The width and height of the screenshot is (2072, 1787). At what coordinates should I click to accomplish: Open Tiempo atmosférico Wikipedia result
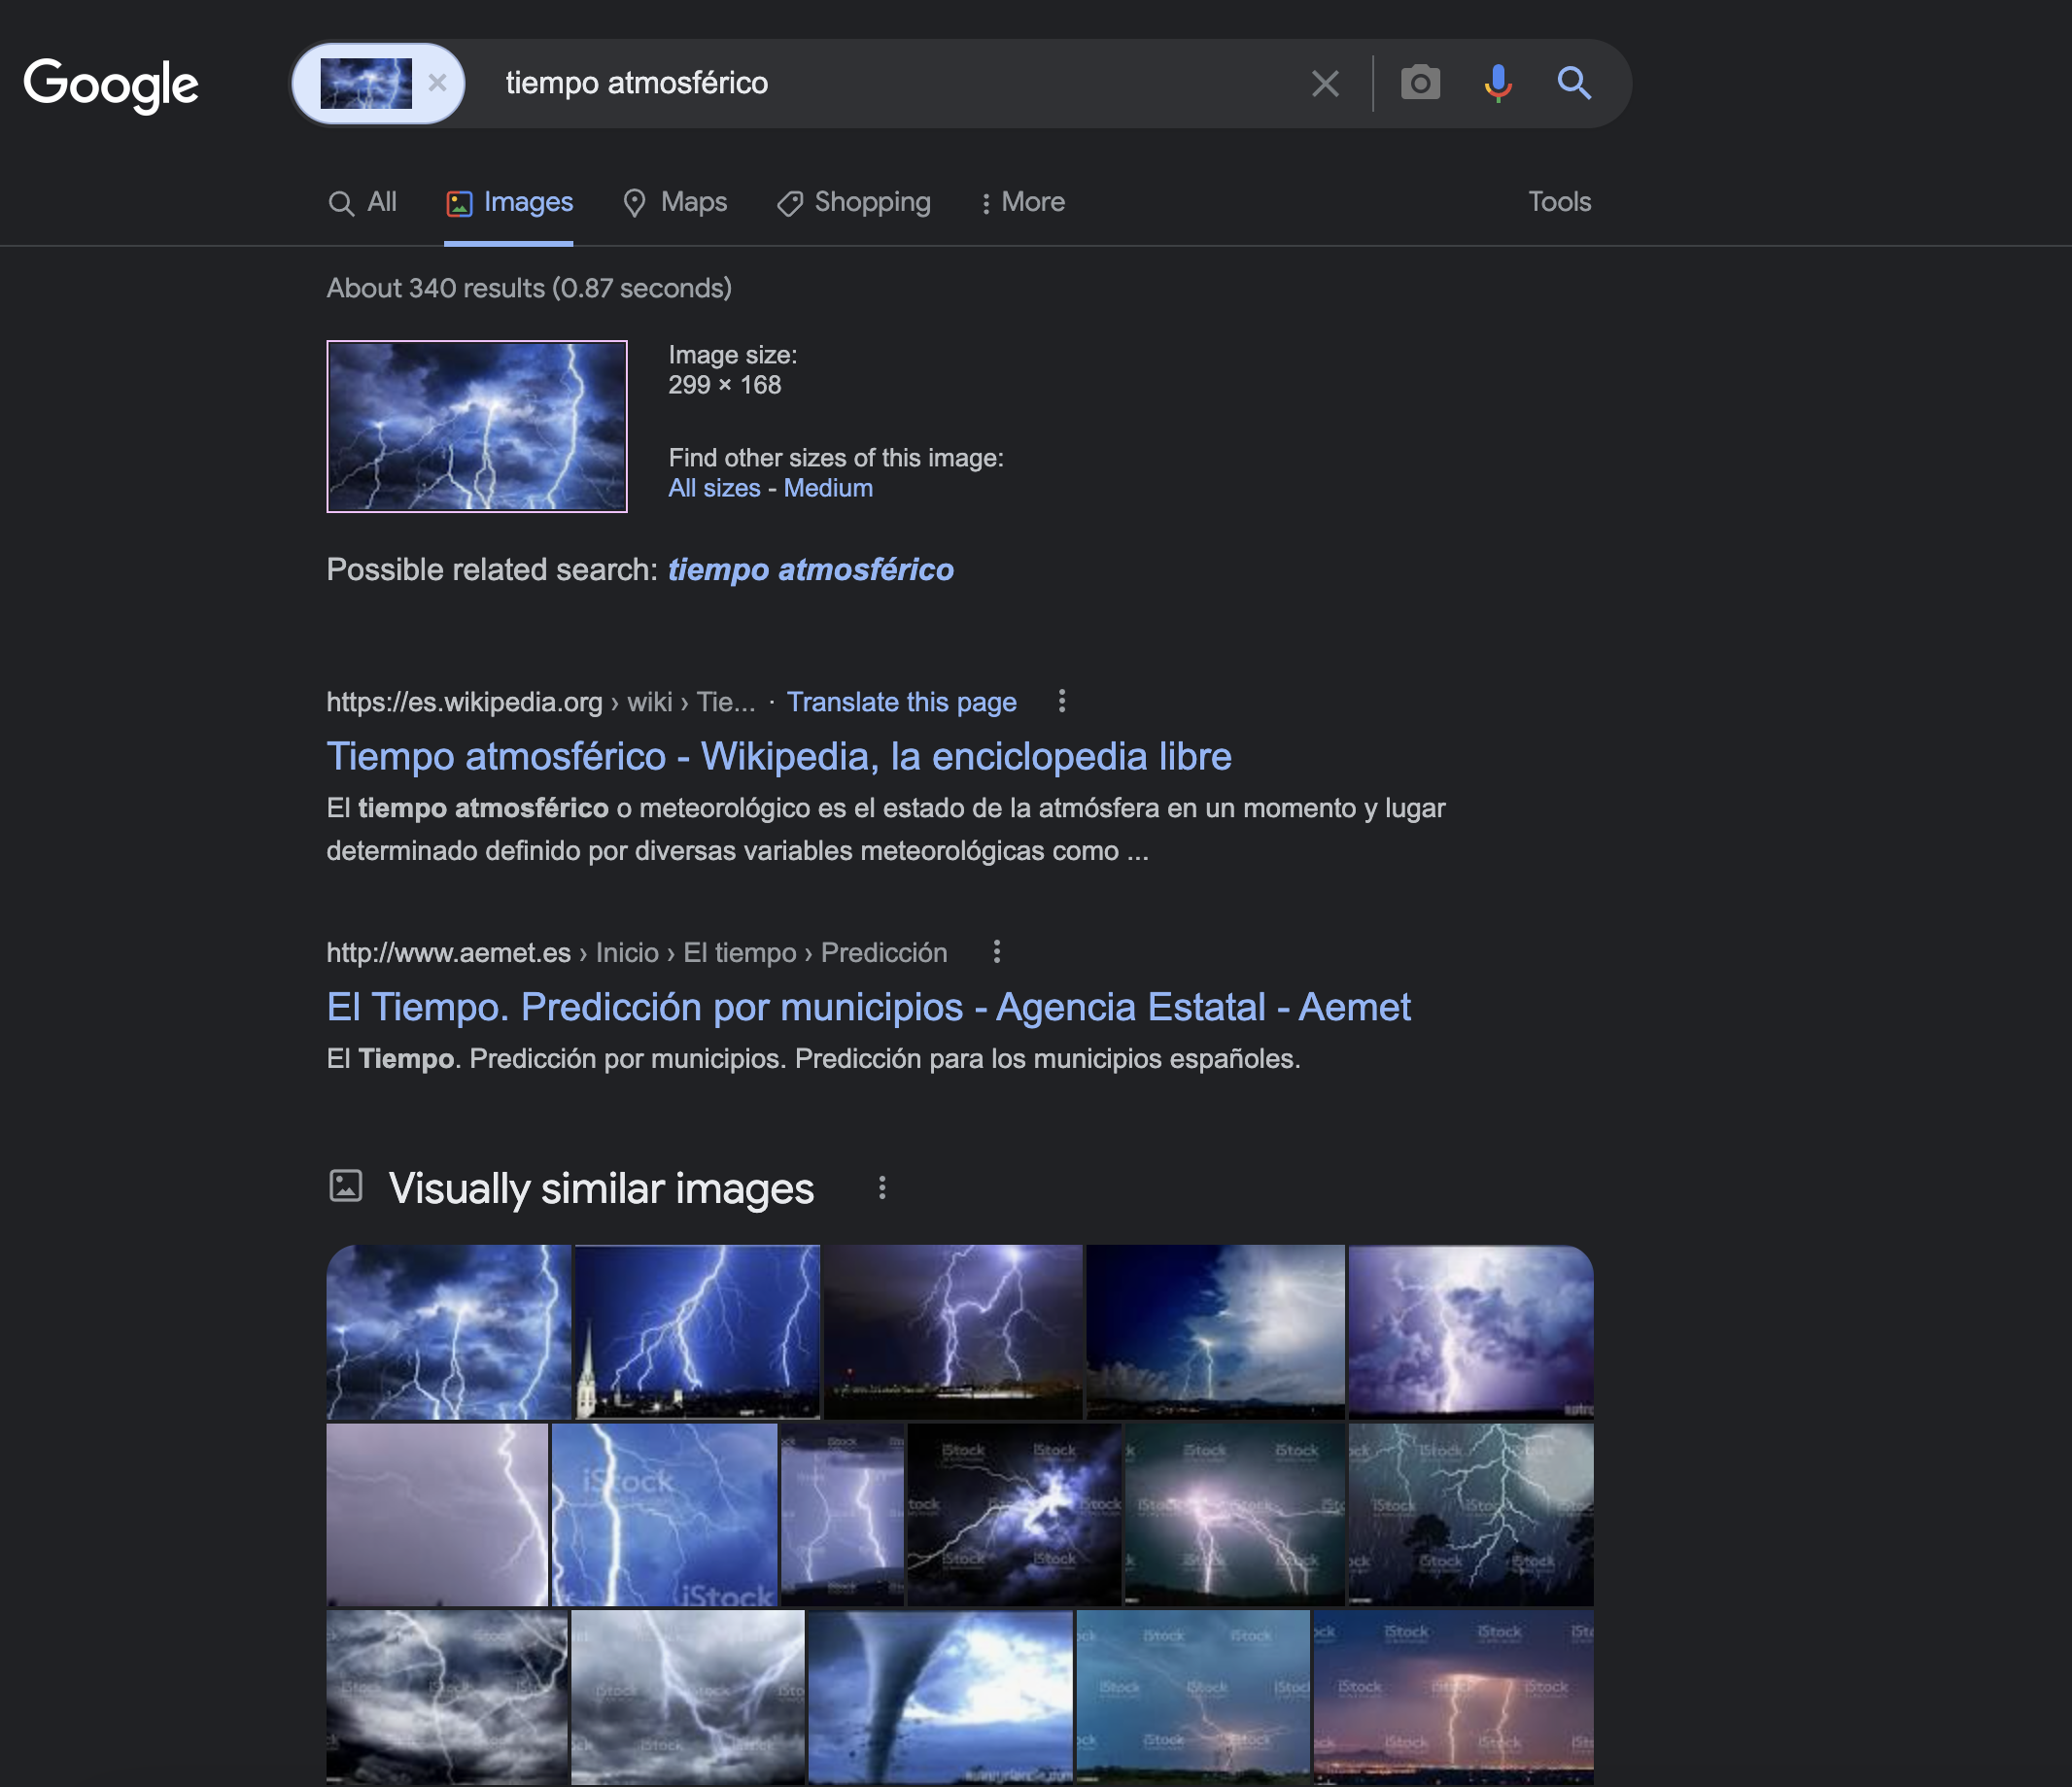click(x=778, y=757)
